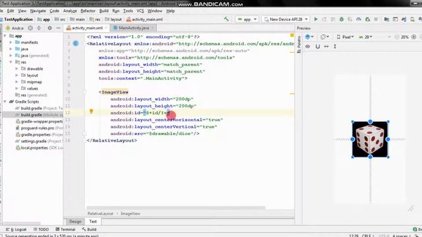Click the horizontal expand arrows icon in Preview

(326, 46)
